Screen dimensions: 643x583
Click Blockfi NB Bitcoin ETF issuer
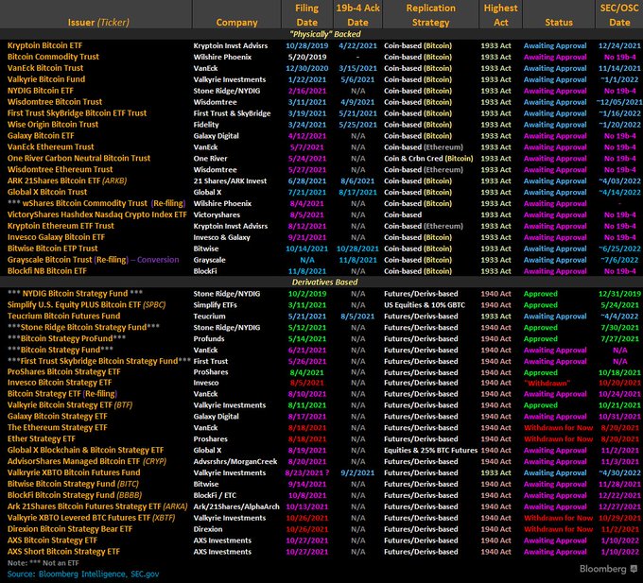47,271
